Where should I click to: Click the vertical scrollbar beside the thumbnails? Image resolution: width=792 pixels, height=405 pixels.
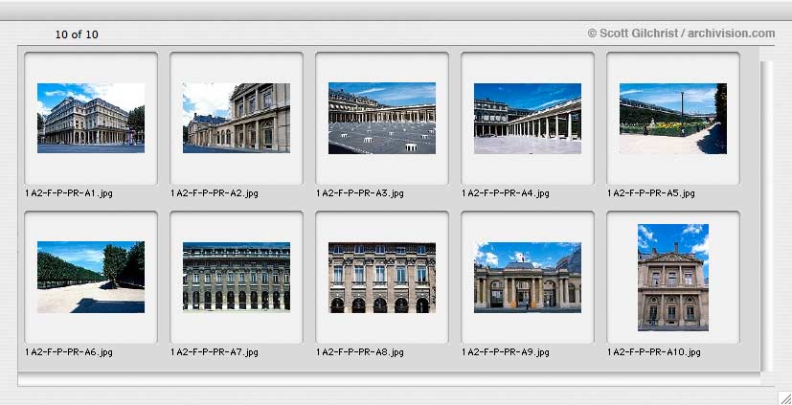(767, 216)
